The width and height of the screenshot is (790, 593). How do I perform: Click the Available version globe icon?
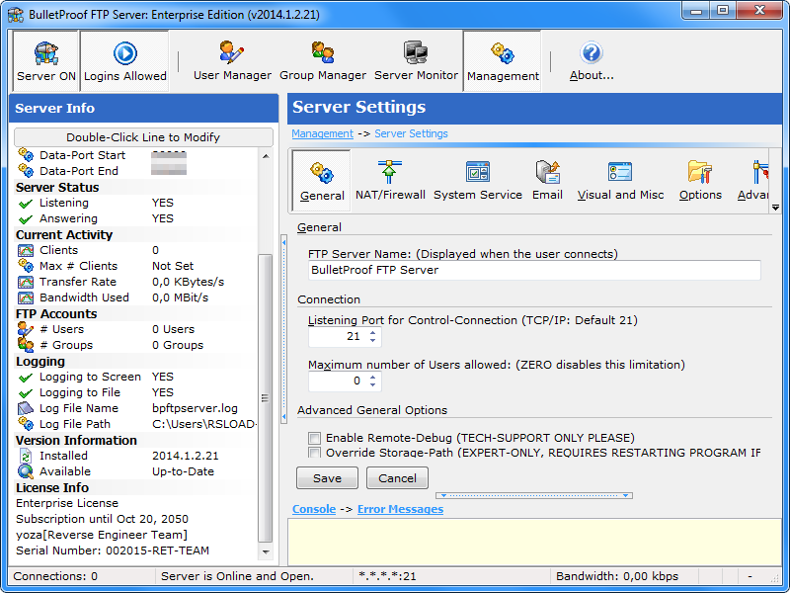(x=26, y=471)
